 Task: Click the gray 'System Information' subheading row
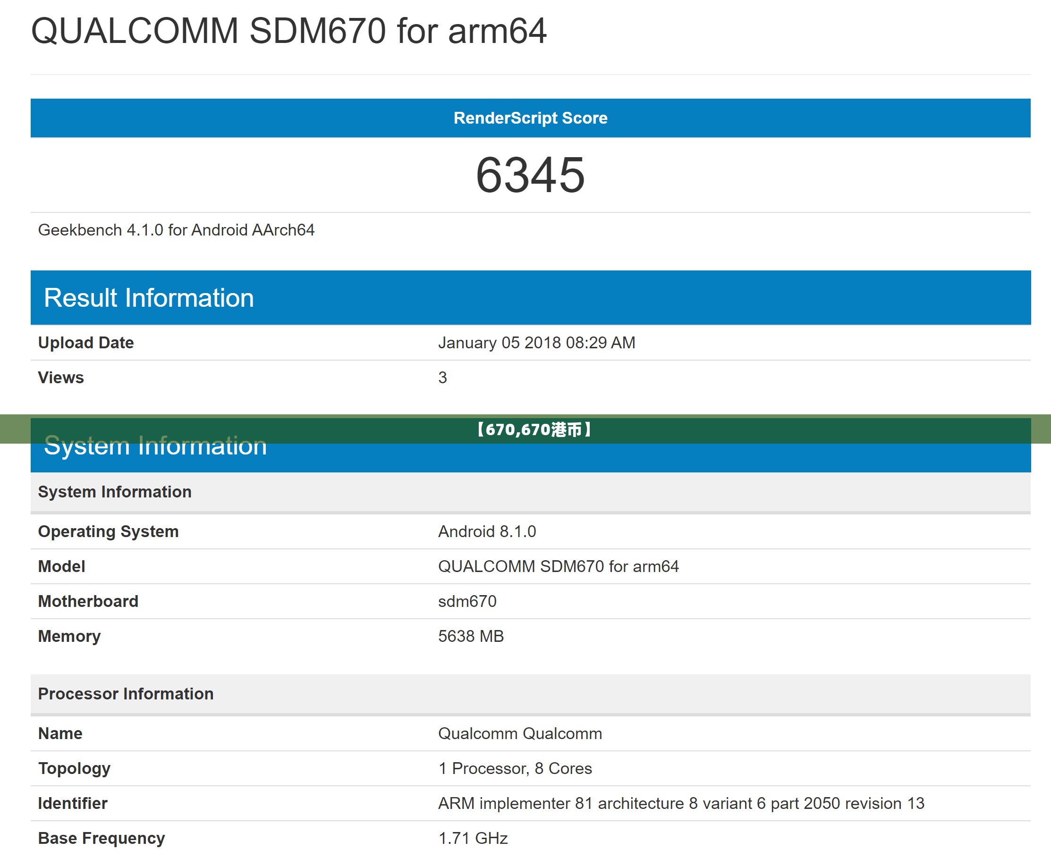(530, 492)
